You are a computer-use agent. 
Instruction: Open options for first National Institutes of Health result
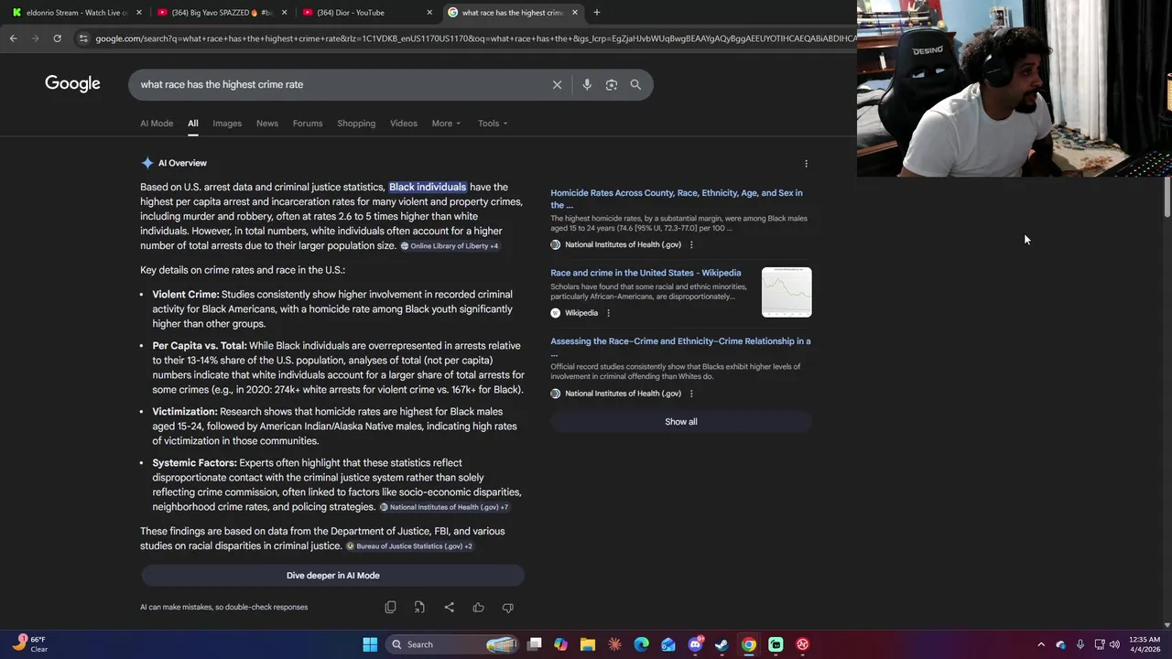click(x=691, y=244)
